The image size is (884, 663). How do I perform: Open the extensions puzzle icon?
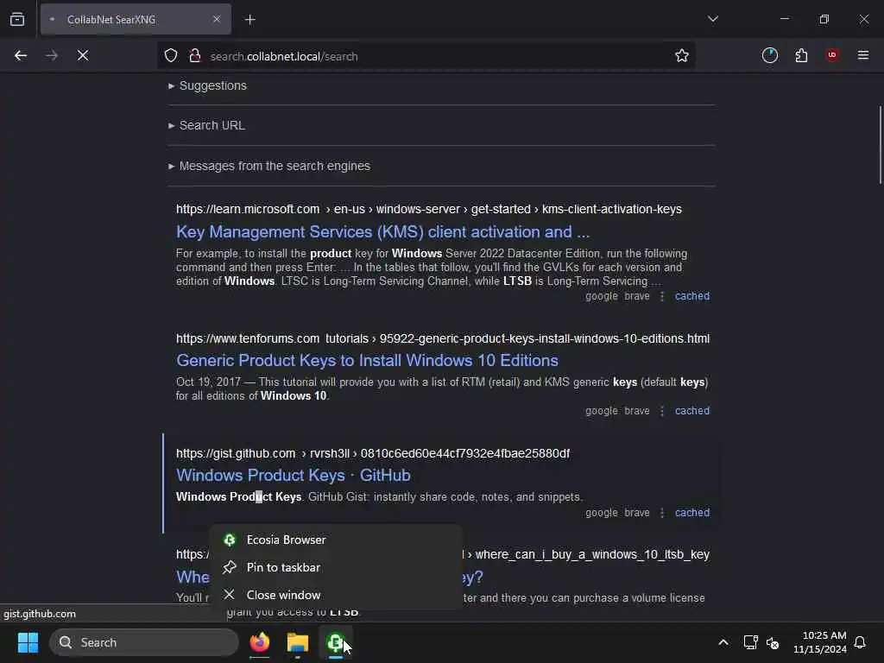801,55
